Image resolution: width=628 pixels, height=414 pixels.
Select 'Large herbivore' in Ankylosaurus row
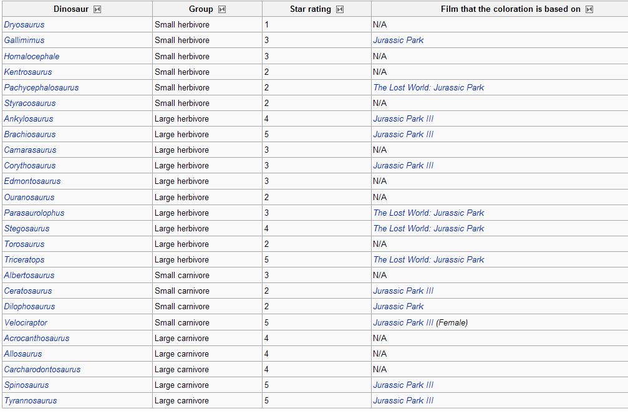click(x=181, y=119)
